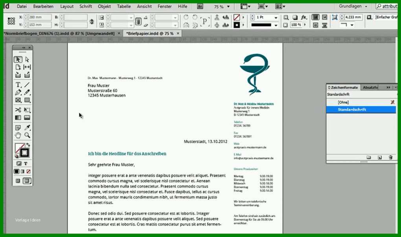Switch to Normal view mode in toolbox

coord(18,181)
